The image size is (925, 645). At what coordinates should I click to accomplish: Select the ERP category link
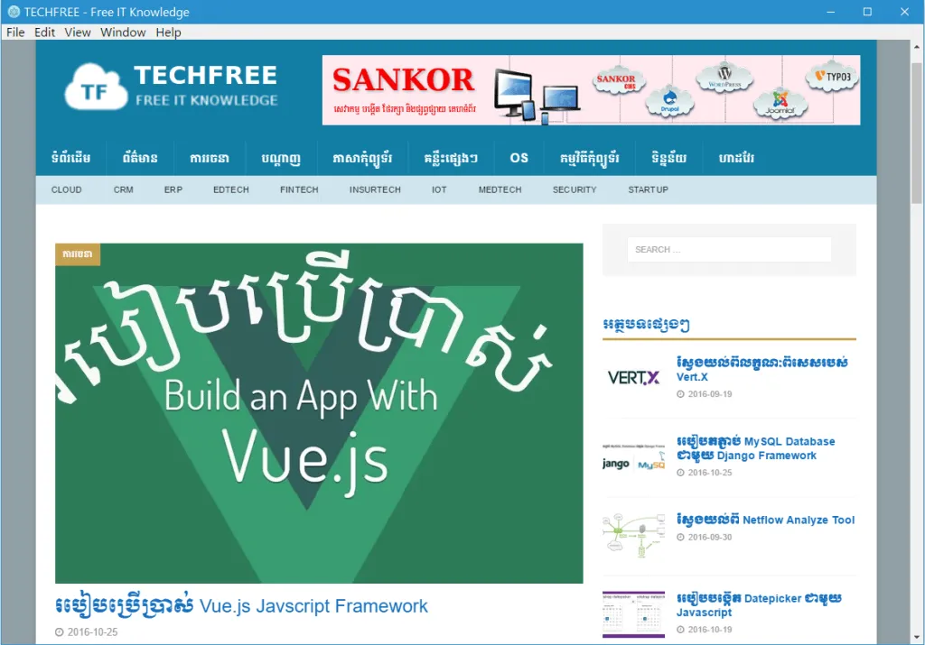pos(173,189)
